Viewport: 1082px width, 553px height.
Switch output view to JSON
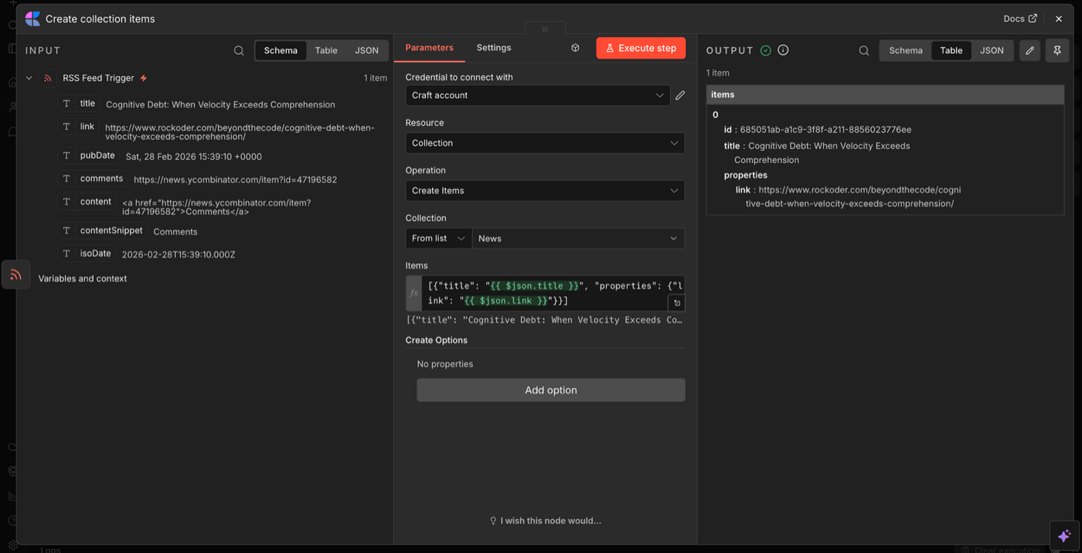992,50
